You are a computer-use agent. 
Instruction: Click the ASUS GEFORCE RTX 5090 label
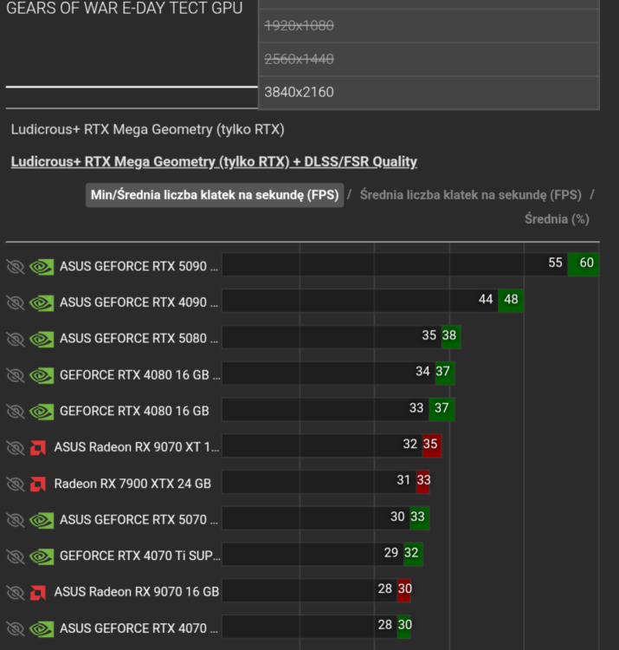[x=139, y=266]
